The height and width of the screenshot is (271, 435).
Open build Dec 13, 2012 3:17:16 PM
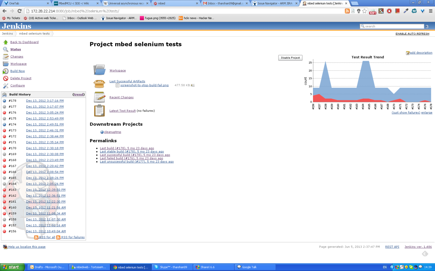(x=45, y=101)
